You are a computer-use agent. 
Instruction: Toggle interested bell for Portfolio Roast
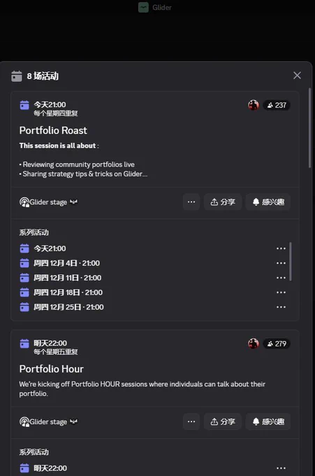pyautogui.click(x=268, y=202)
